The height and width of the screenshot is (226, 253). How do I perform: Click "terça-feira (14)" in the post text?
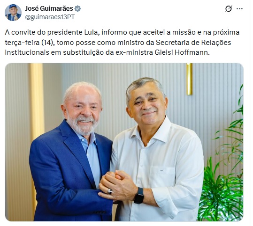pyautogui.click(x=29, y=43)
